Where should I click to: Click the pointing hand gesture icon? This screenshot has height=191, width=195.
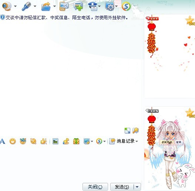(x=44, y=141)
